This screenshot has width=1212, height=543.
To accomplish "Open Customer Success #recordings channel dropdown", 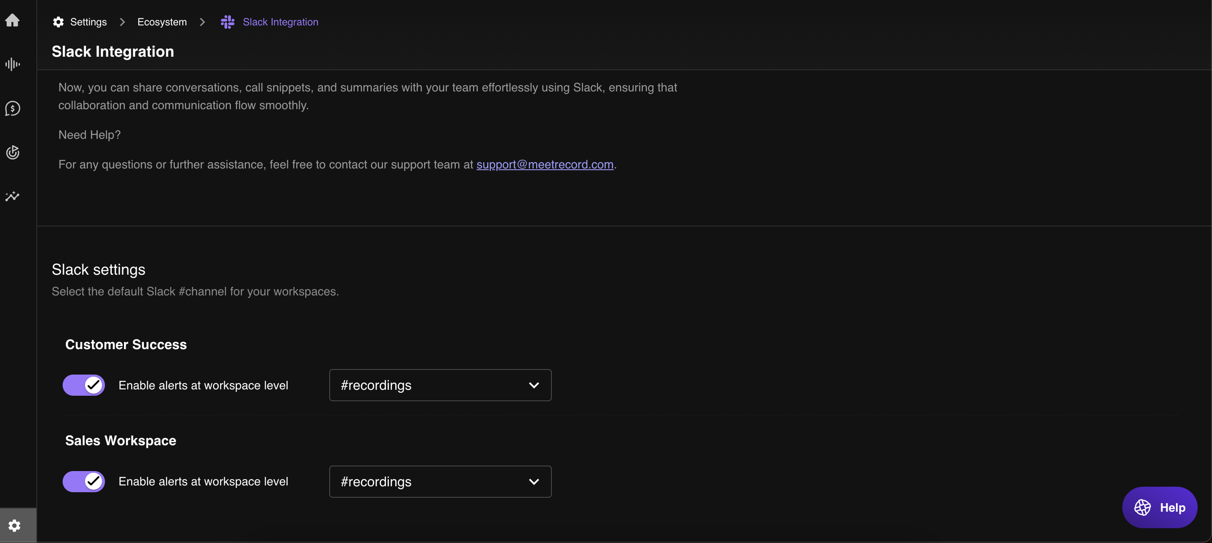I will coord(440,385).
